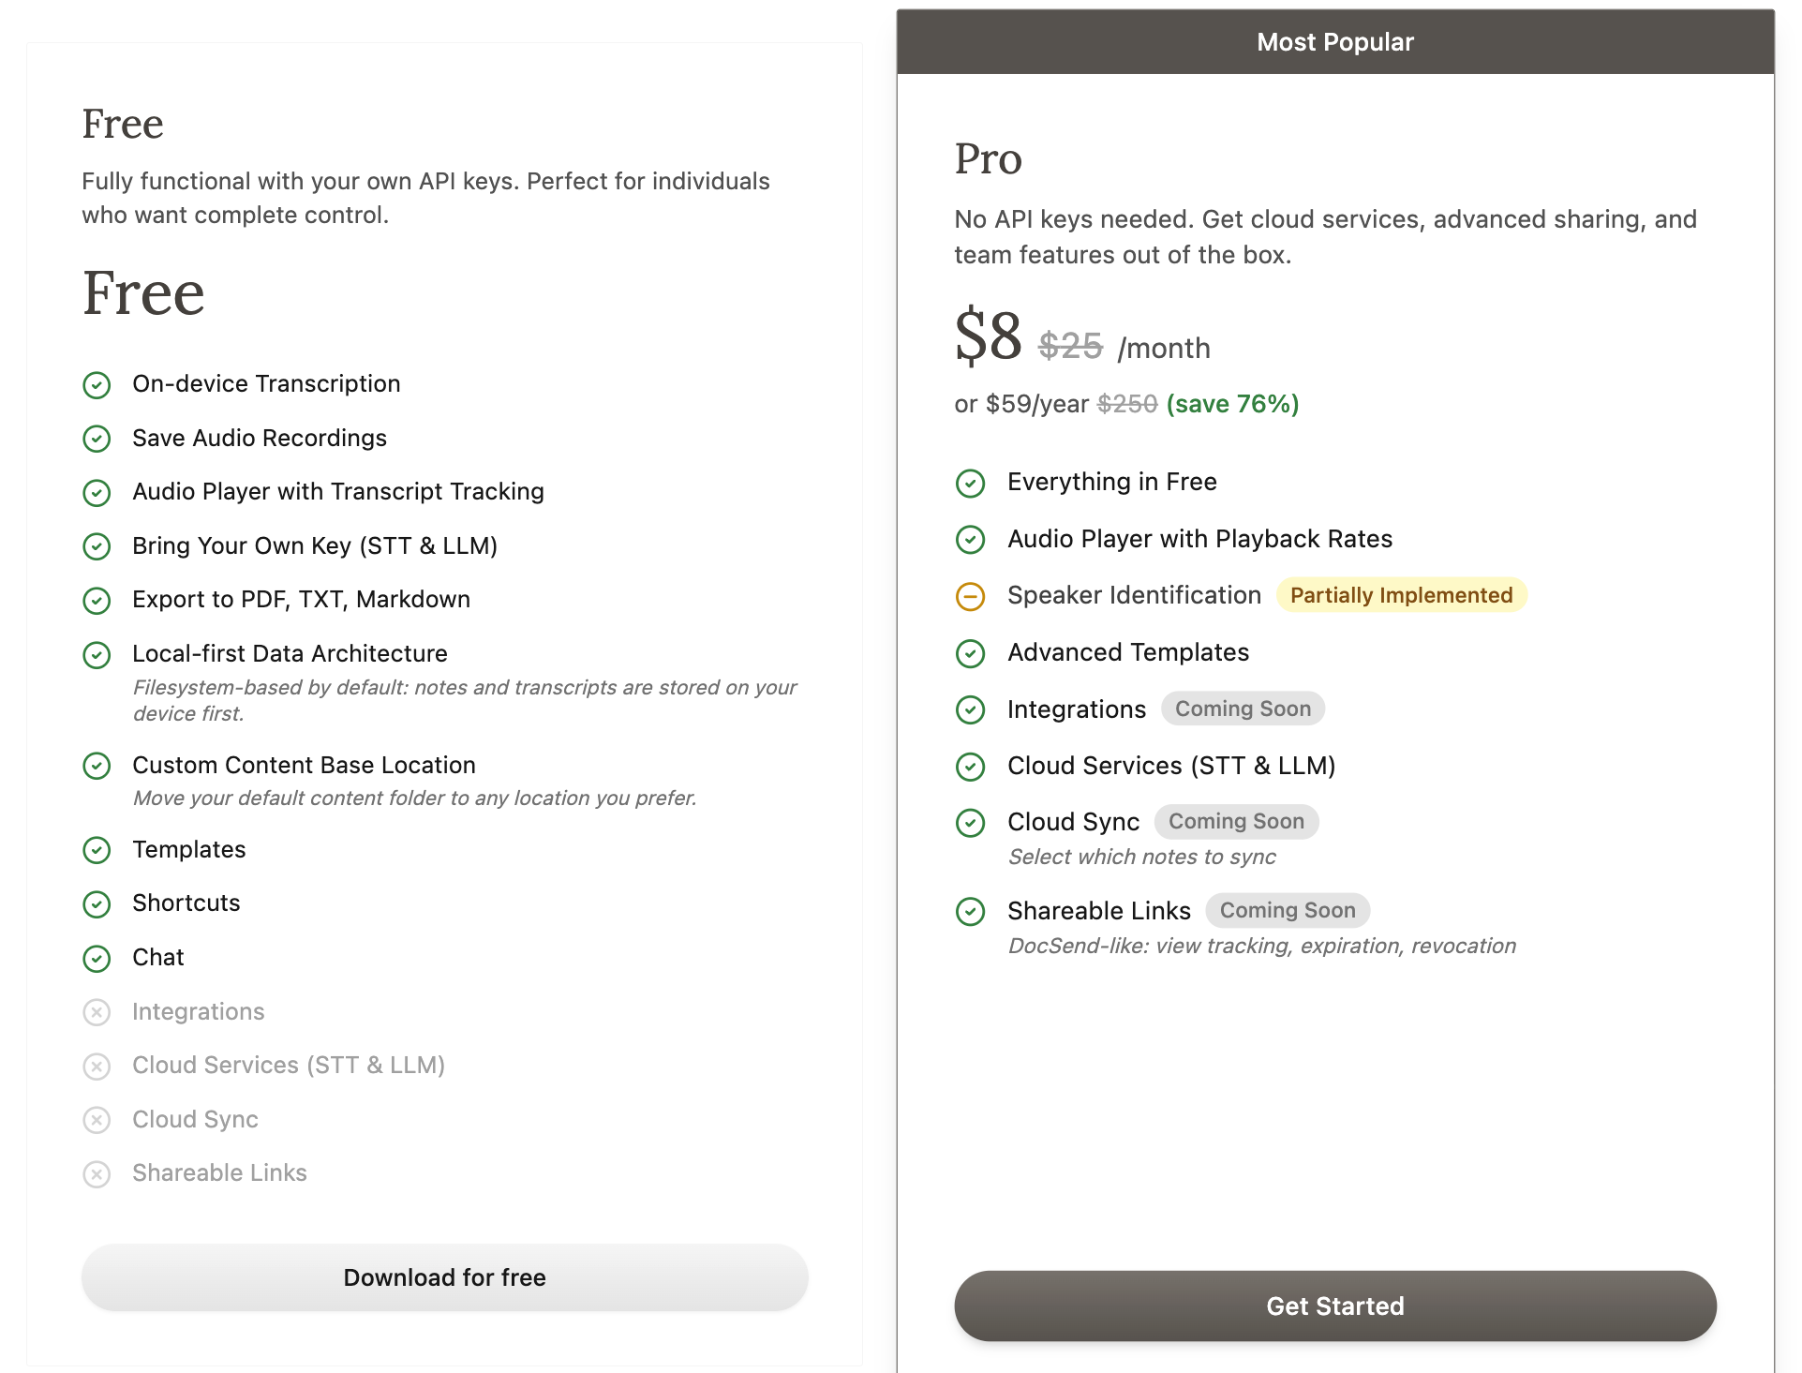Click the green check beside Everything in Free
Viewport: 1802px width, 1373px height.
[x=971, y=484]
